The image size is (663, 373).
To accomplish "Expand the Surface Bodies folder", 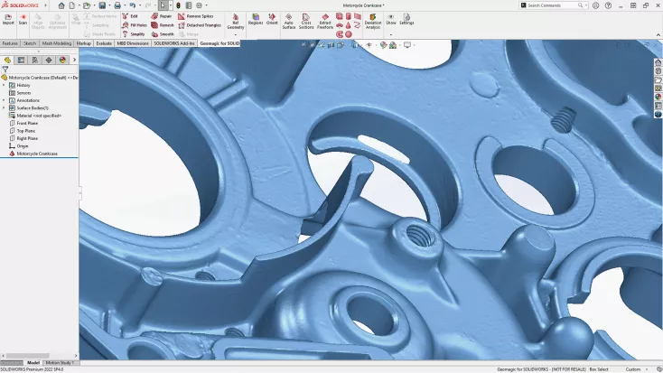I will (x=4, y=107).
